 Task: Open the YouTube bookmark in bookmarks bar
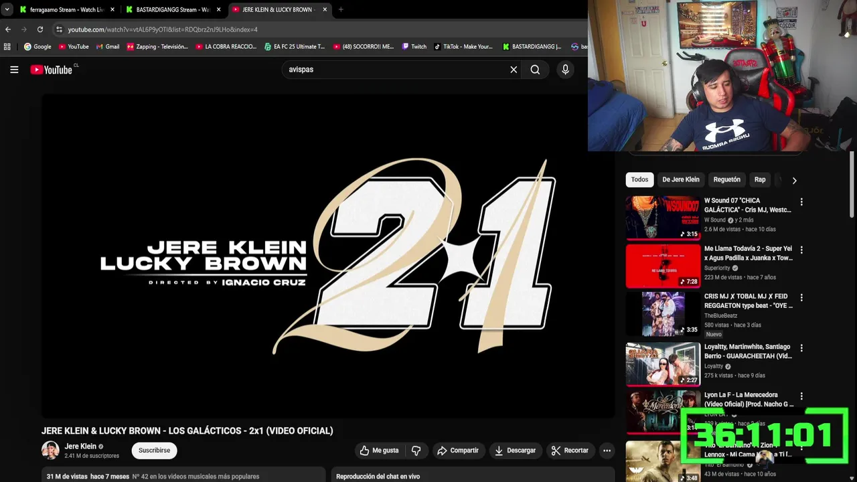(74, 47)
